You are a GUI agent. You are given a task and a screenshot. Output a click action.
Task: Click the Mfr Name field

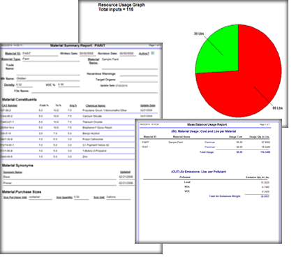click(47, 79)
